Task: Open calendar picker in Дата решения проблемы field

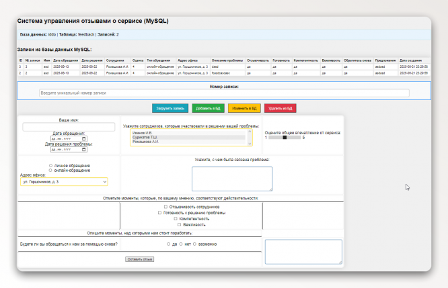Action: tap(83, 149)
